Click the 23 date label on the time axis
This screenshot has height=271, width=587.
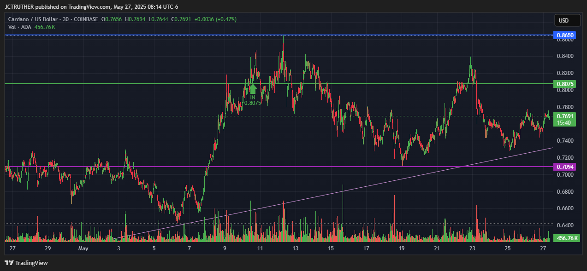472,248
